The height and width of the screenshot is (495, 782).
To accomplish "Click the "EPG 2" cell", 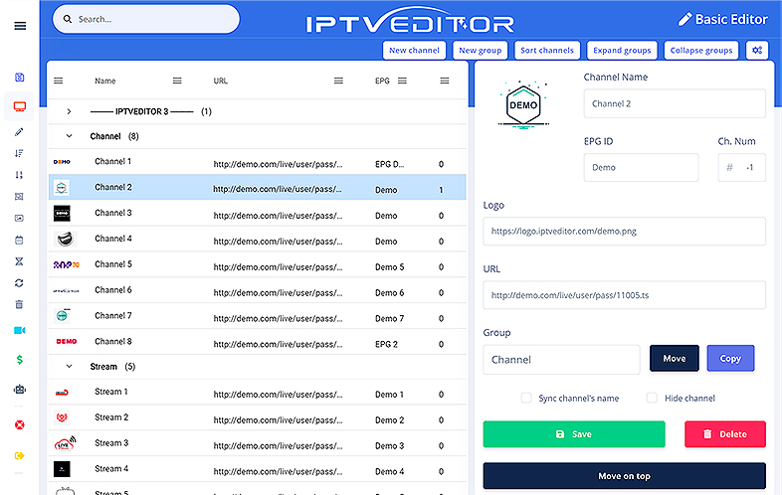I will click(x=386, y=345).
